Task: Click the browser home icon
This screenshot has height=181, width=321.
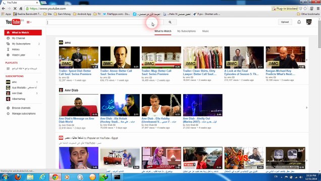Action: (21, 9)
